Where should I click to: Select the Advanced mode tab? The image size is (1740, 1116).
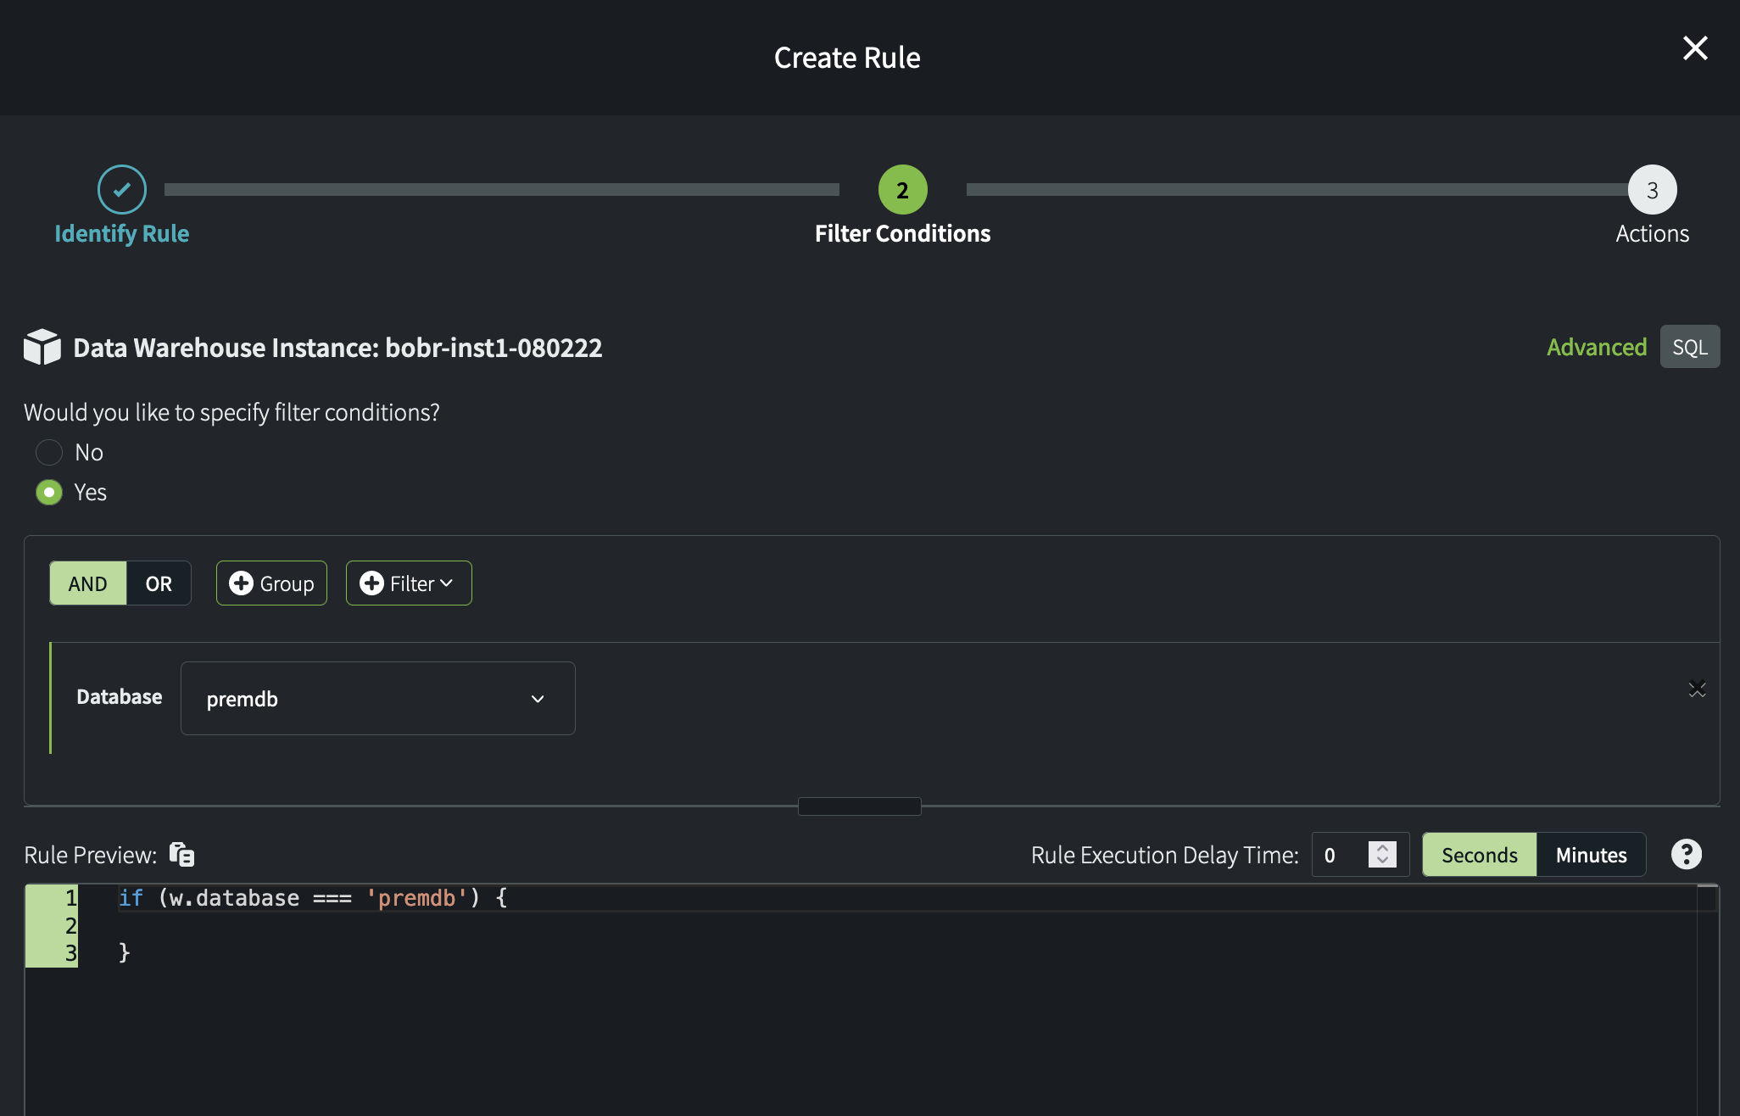pos(1596,347)
